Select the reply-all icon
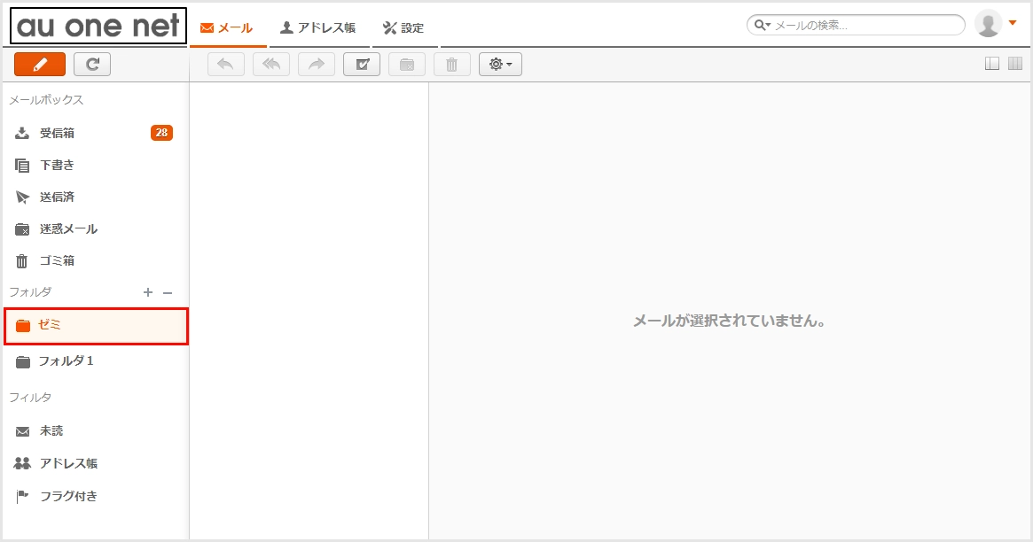The width and height of the screenshot is (1033, 542). [x=270, y=63]
